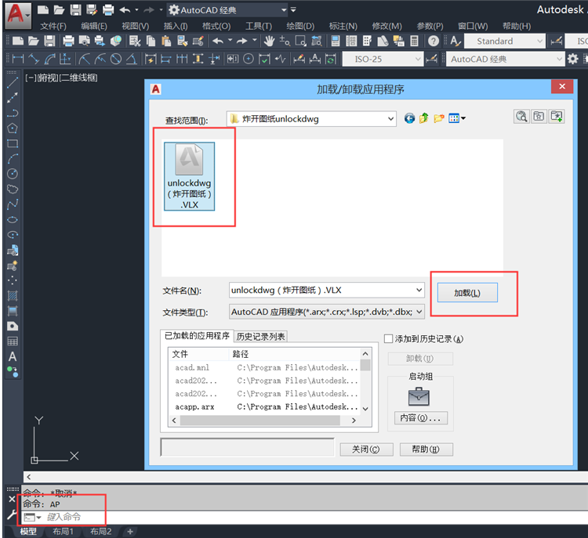Click the 加载(L) button
588x538 pixels.
coord(467,293)
